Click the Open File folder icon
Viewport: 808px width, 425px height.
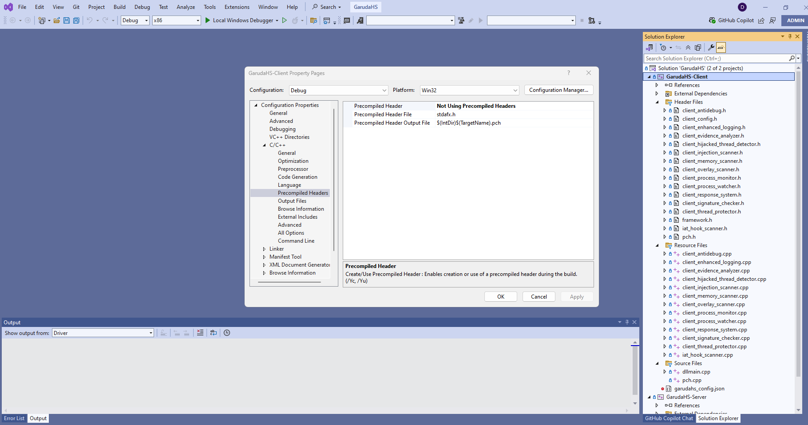57,20
